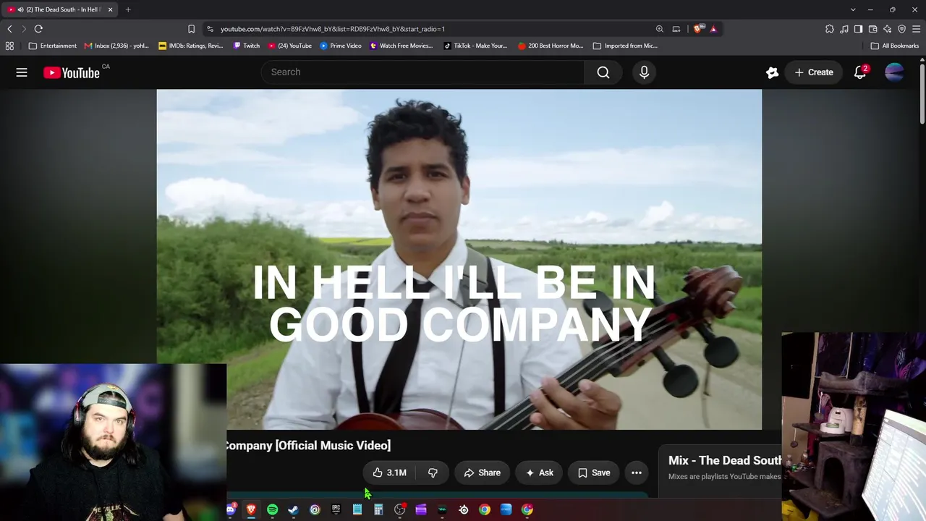Viewport: 926px width, 521px height.
Task: Open Brave Shields lion icon
Action: tap(697, 29)
